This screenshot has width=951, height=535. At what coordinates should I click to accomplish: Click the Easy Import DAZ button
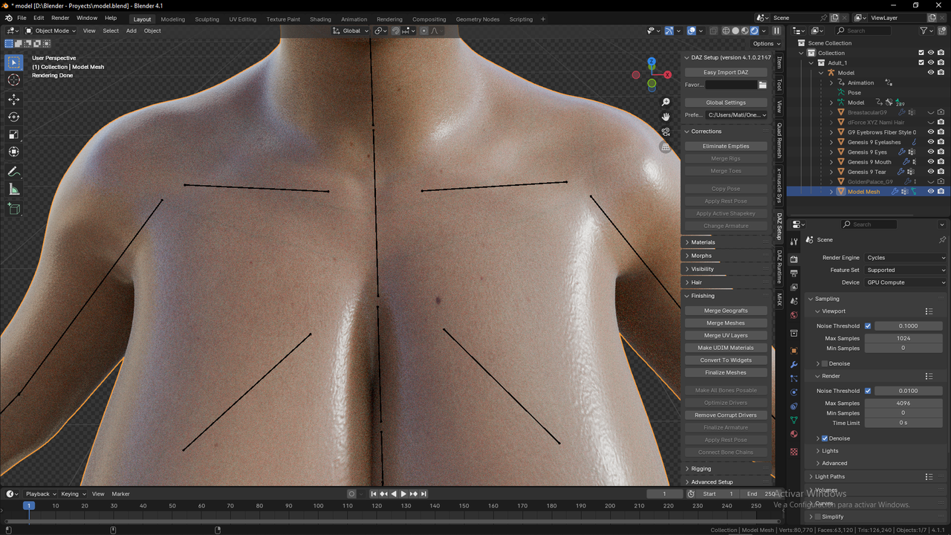(x=726, y=72)
